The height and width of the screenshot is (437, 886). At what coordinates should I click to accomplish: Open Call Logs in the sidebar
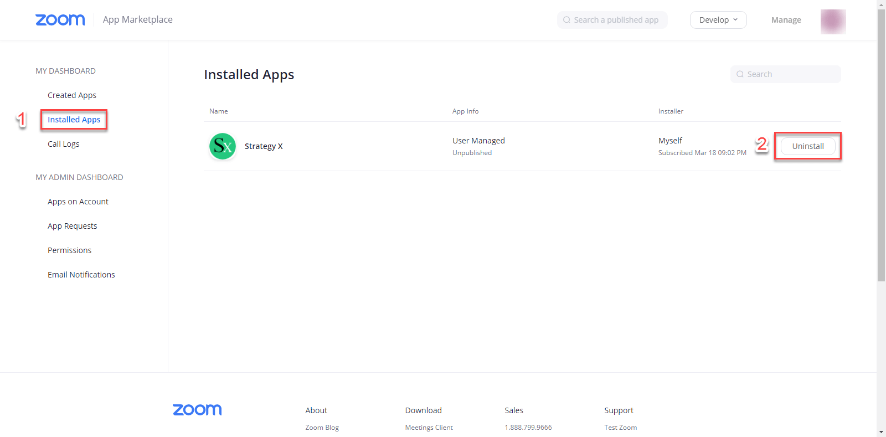(63, 144)
